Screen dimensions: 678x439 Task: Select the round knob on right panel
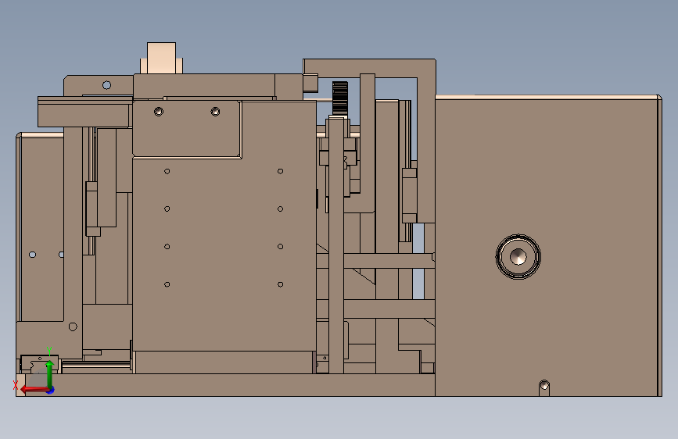[x=518, y=257]
